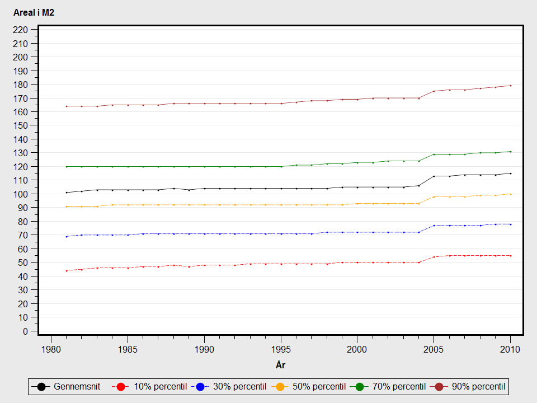Click the 'Areal i M2' y-axis title
This screenshot has height=403, width=537.
pyautogui.click(x=34, y=12)
